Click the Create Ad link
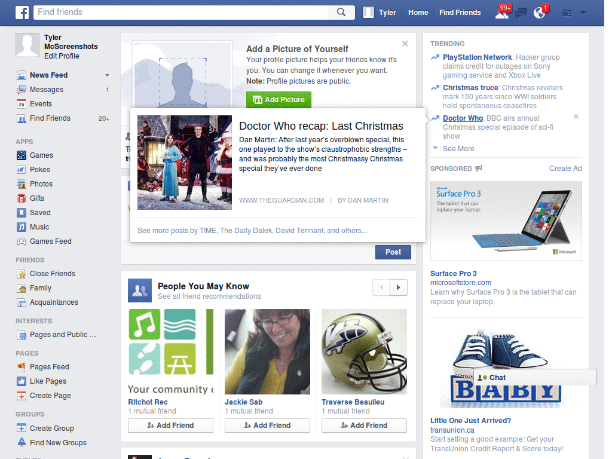Viewport: 612px width, 459px height. tap(565, 168)
